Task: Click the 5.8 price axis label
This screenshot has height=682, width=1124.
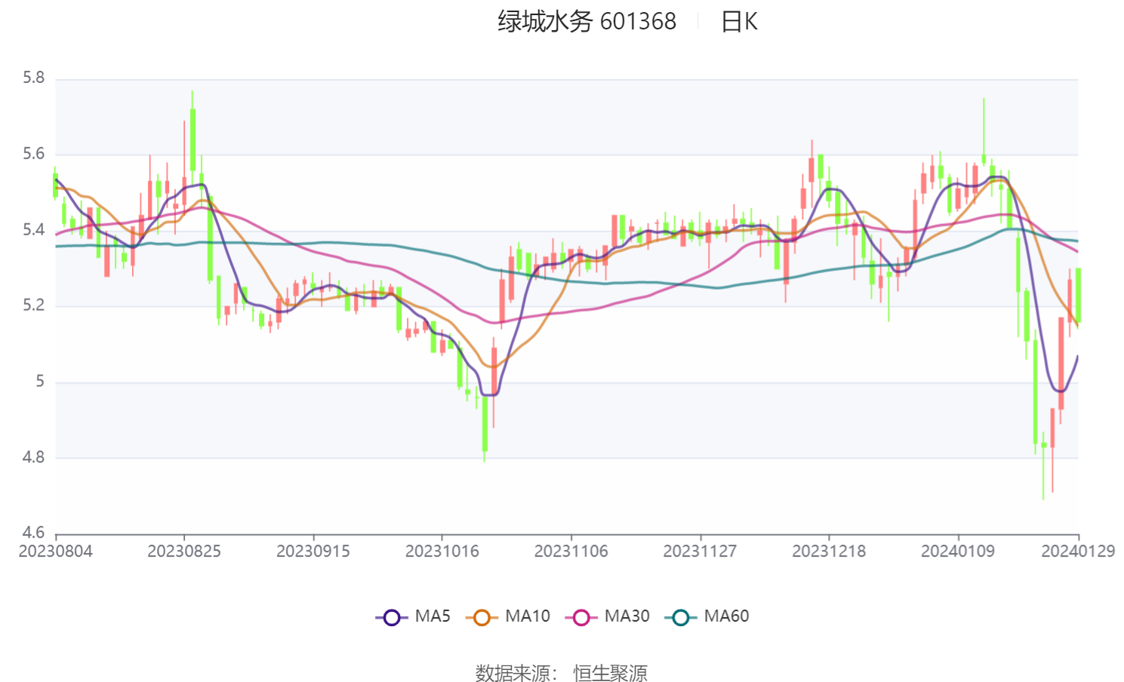Action: [34, 78]
